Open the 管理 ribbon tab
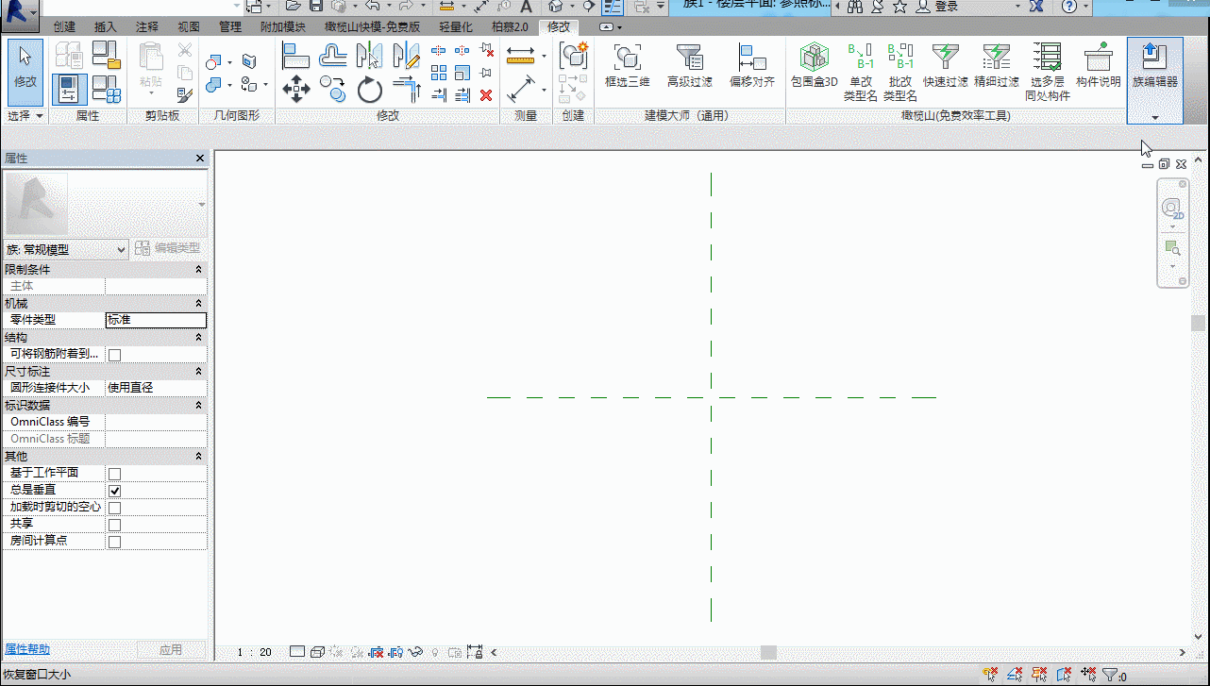The height and width of the screenshot is (686, 1210). pos(230,27)
